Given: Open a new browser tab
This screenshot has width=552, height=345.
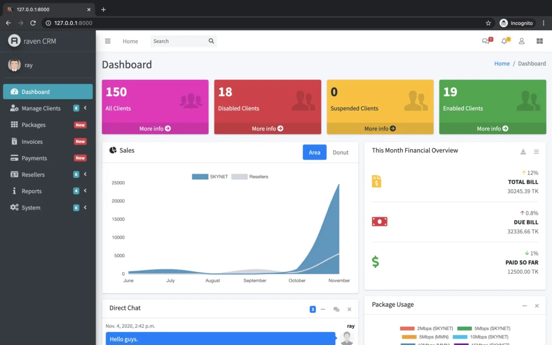Looking at the screenshot, I should pyautogui.click(x=103, y=10).
